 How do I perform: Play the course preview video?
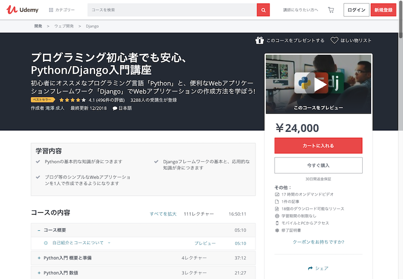(x=318, y=84)
